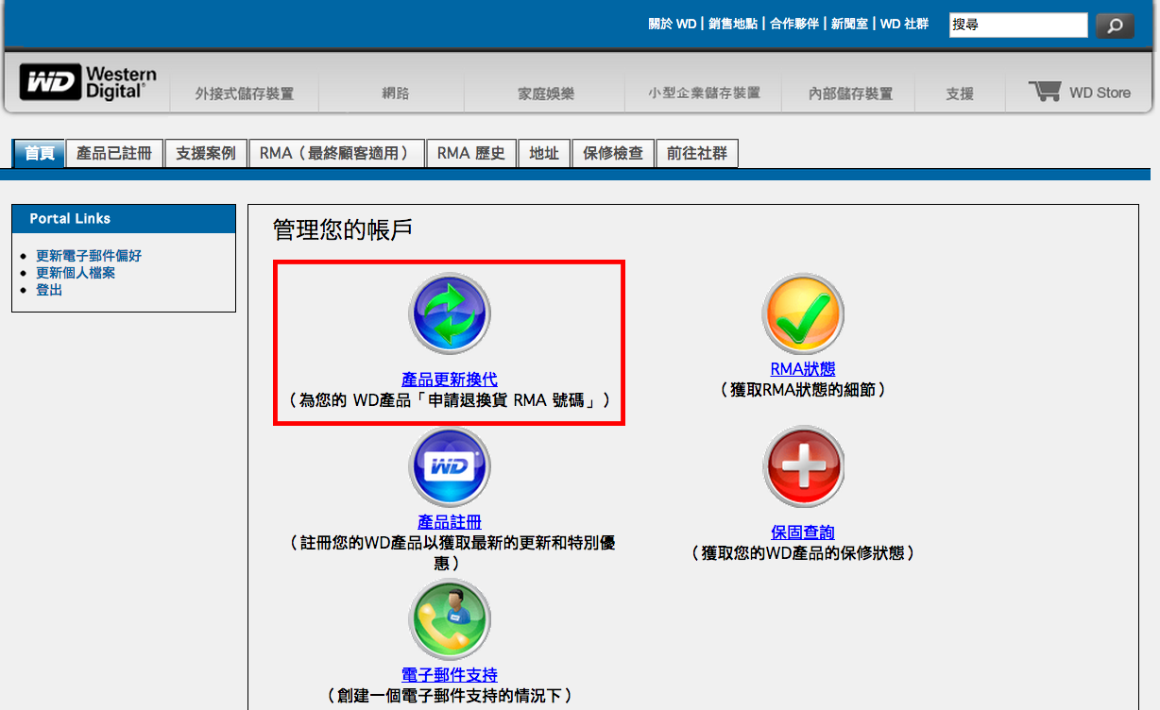Select the 前往社群 tab
The width and height of the screenshot is (1160, 710).
point(697,153)
